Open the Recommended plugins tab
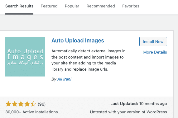Viewport: 178px width, 118px height. [101, 6]
